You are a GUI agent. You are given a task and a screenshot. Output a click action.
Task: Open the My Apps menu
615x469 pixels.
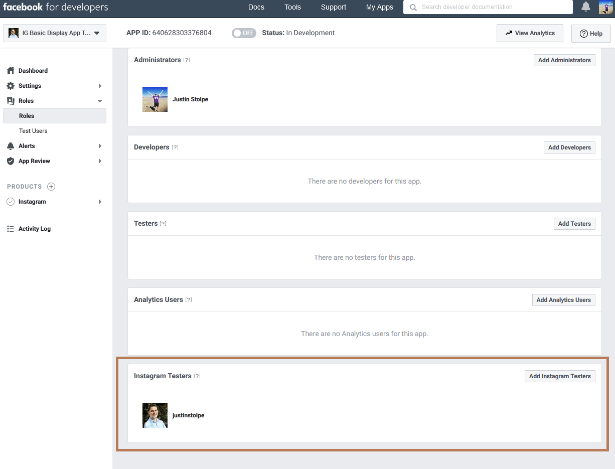point(380,7)
